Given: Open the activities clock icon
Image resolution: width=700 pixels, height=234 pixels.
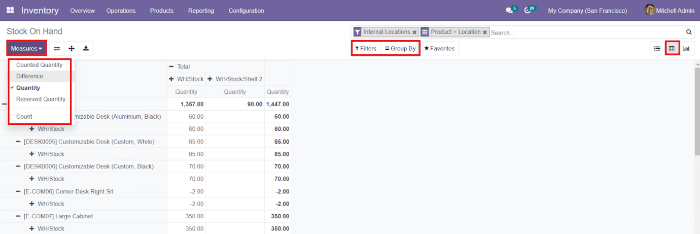Looking at the screenshot, I should click(528, 11).
